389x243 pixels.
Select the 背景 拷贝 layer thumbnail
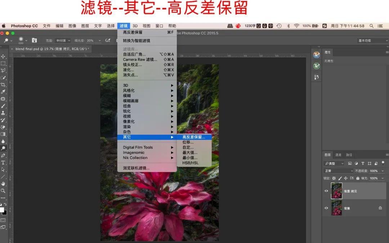pyautogui.click(x=336, y=191)
